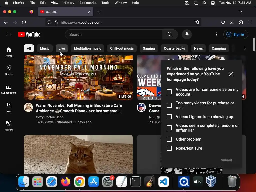Check 'Too many videos for purchase or rent'
The height and width of the screenshot is (192, 256).
coord(169,105)
